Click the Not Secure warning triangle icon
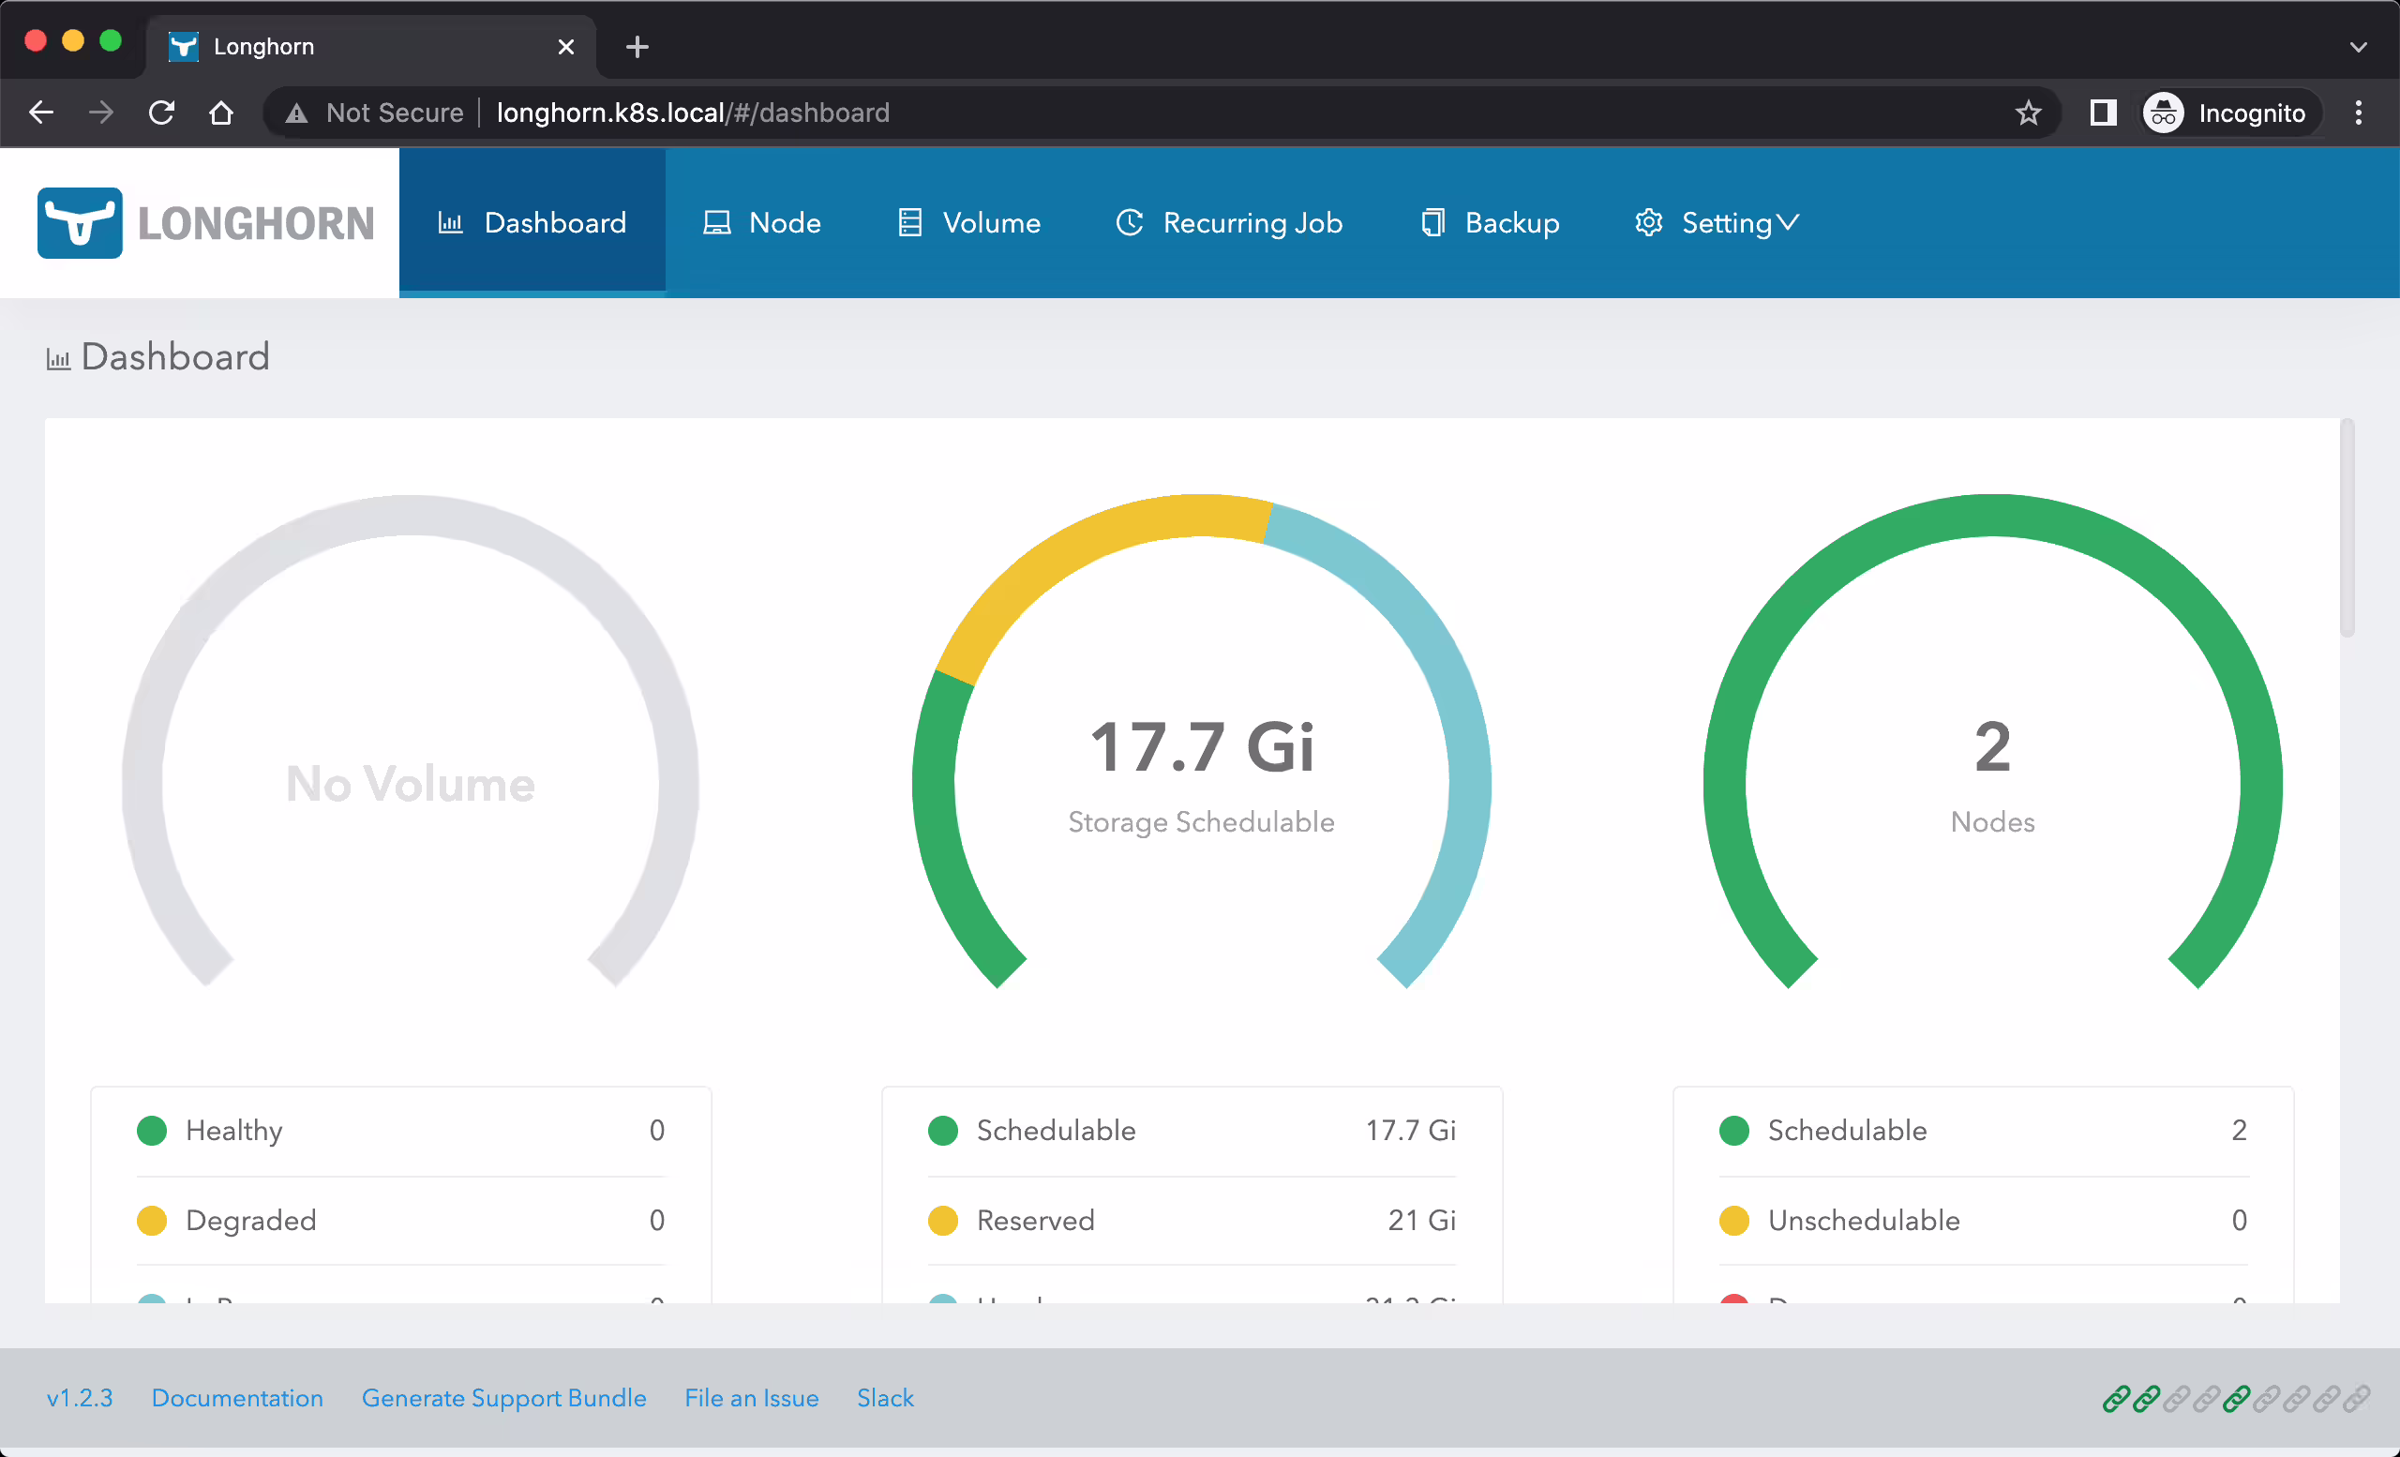This screenshot has height=1457, width=2400. click(297, 114)
